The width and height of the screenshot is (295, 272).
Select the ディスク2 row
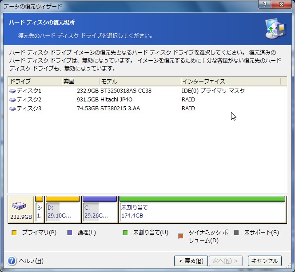147,100
